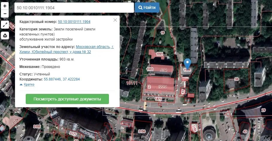Click the quarter label 10111 on map
The image size is (272, 141).
(132, 83)
